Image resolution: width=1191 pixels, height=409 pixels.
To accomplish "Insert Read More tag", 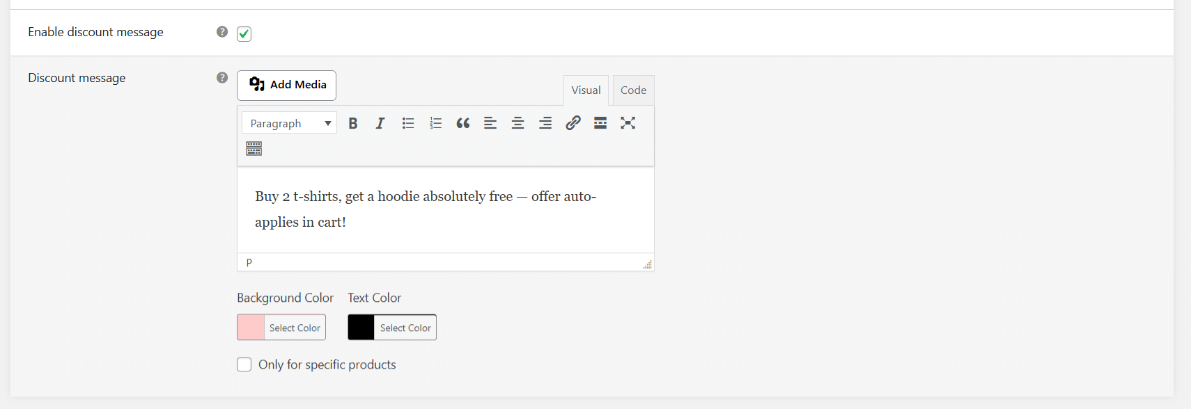I will pyautogui.click(x=600, y=123).
